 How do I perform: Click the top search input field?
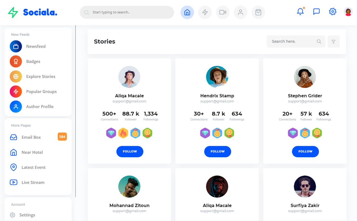click(130, 12)
